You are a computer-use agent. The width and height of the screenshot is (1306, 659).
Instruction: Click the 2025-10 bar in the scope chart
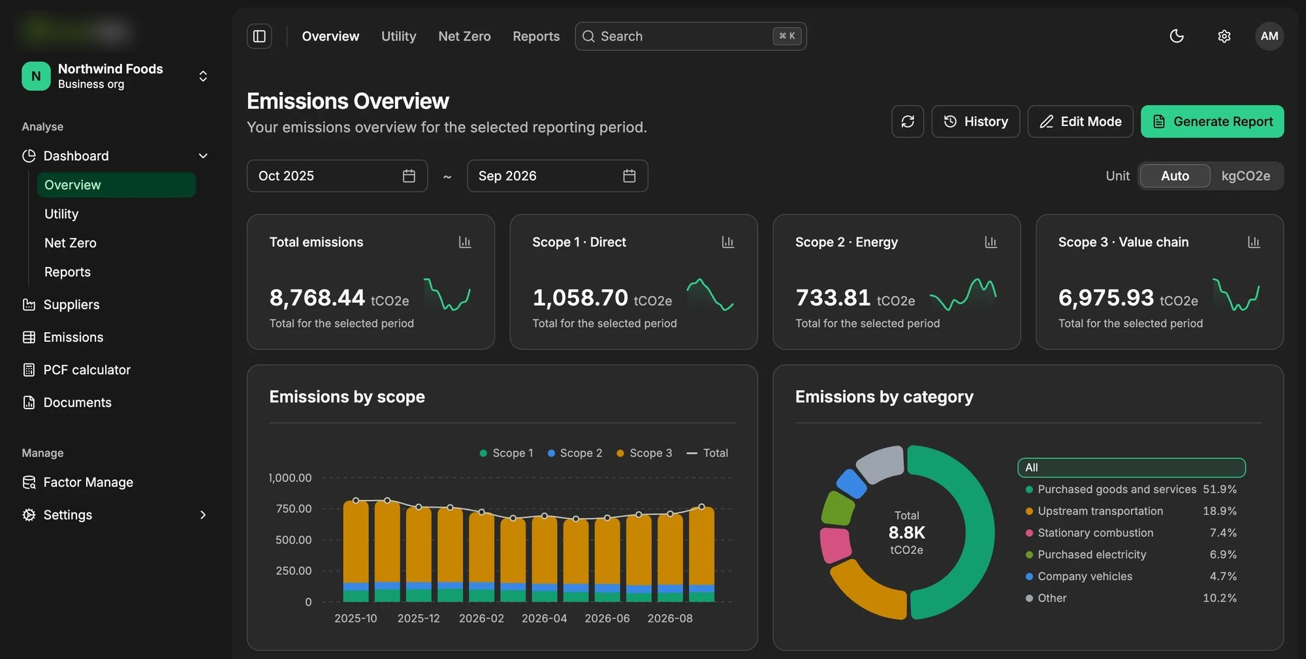(x=356, y=551)
